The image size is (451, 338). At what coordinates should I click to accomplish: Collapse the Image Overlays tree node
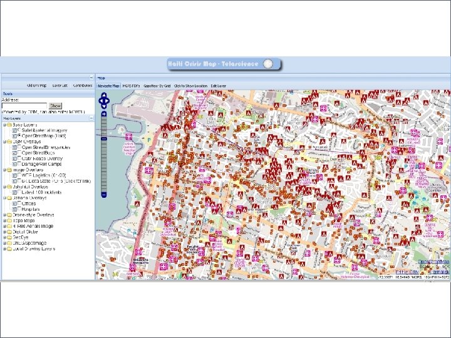click(x=4, y=170)
